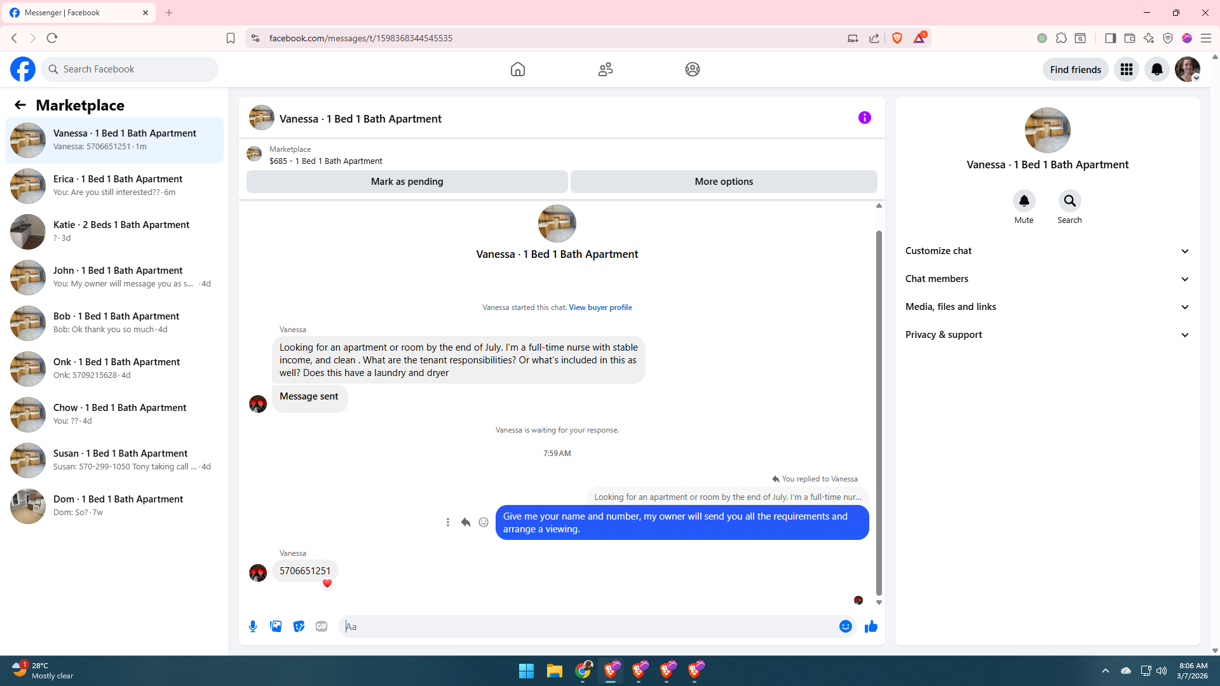Screen dimensions: 1220x686
Task: Open Friends icon in top navigation
Action: pos(606,69)
